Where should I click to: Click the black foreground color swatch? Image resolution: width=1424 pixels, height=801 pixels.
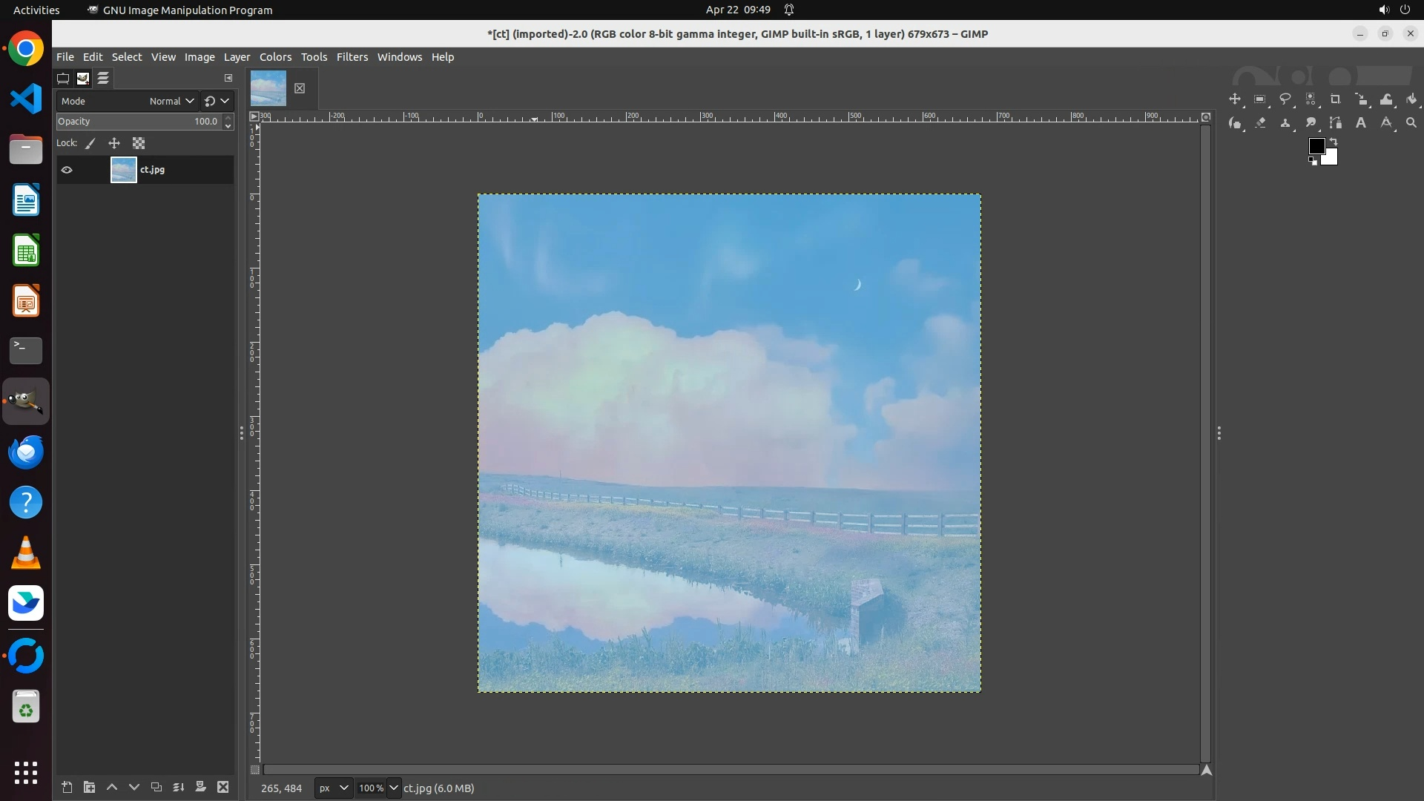tap(1316, 146)
